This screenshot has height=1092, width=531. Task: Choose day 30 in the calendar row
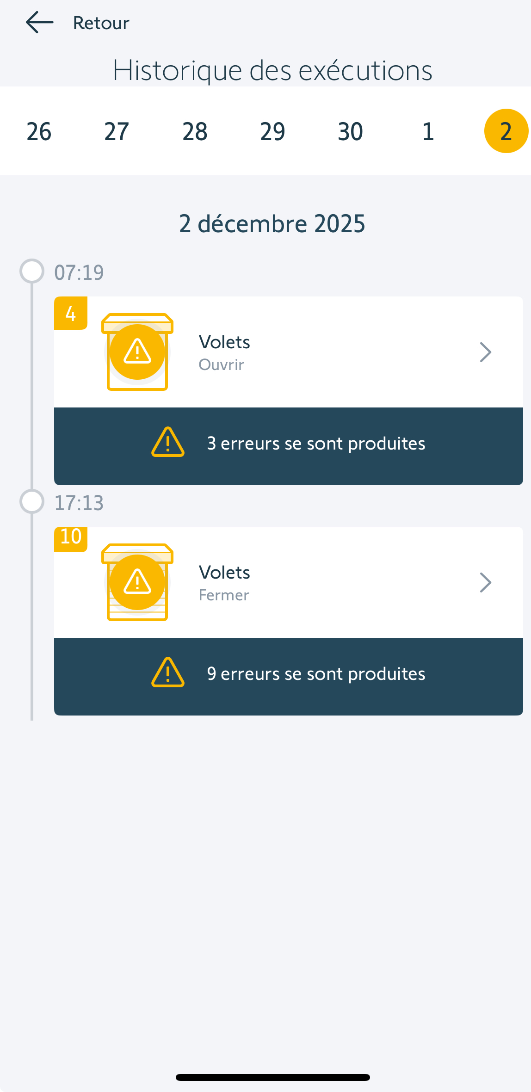click(x=350, y=131)
